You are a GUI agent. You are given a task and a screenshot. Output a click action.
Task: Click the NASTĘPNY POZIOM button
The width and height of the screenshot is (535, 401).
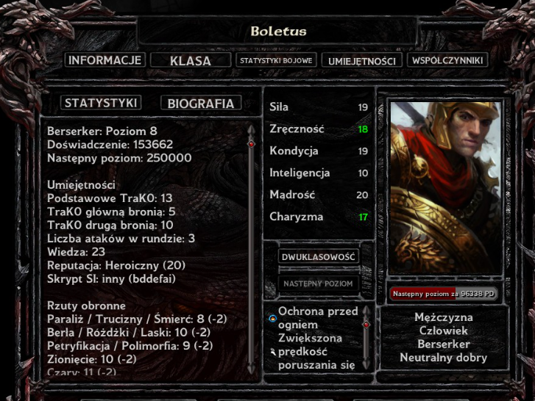[319, 283]
